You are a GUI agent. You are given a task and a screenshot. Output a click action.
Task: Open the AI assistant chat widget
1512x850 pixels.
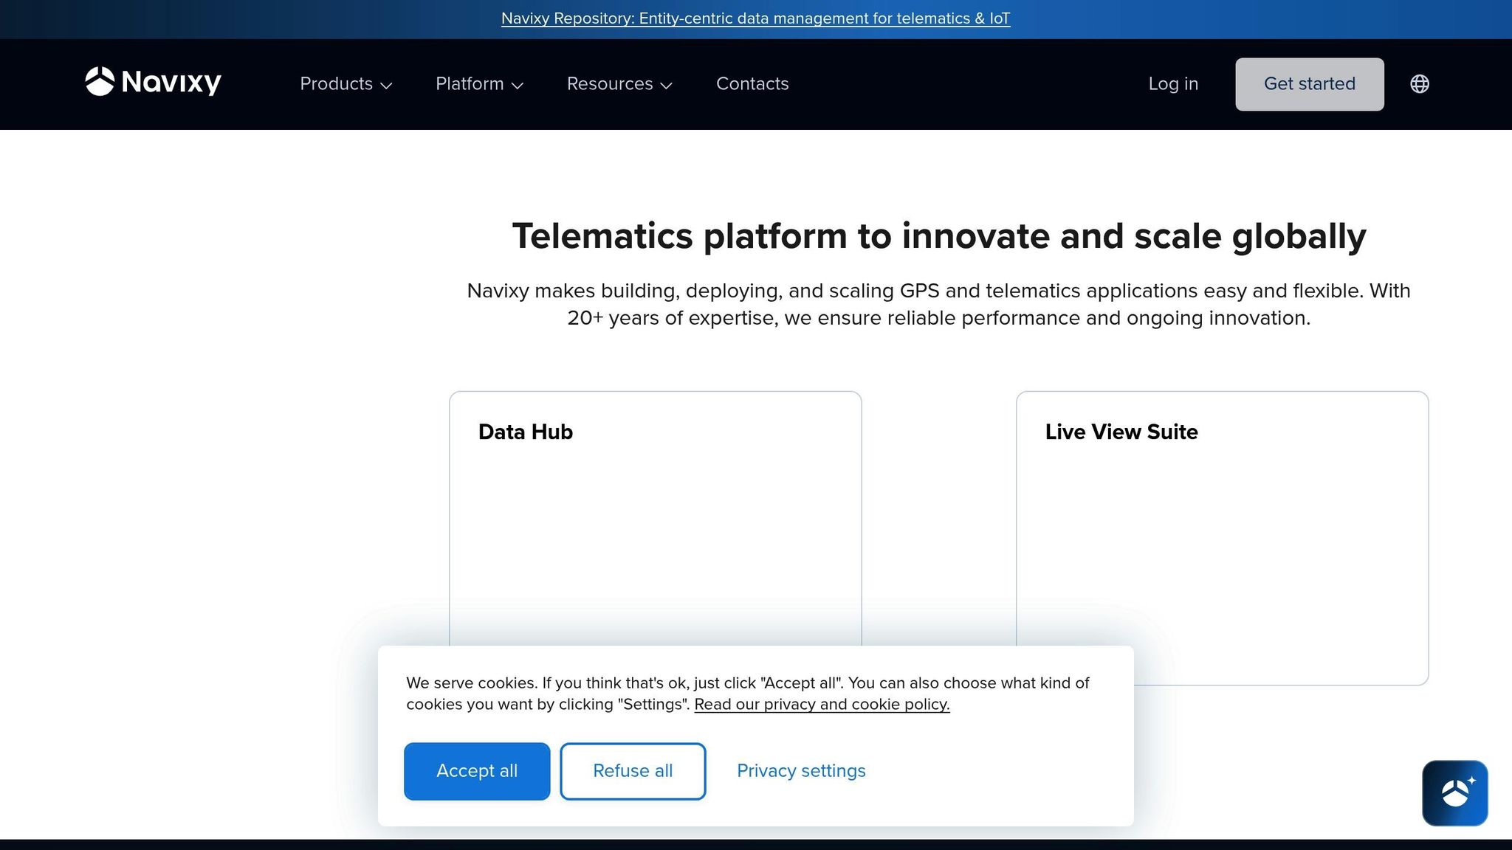coord(1454,792)
